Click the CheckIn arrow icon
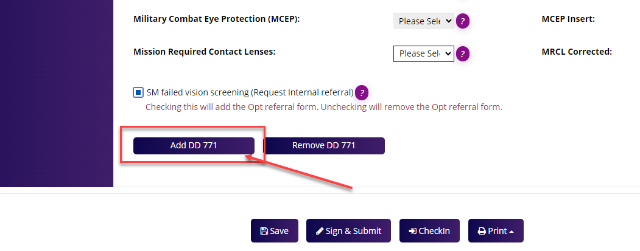This screenshot has height=251, width=640. coord(412,231)
